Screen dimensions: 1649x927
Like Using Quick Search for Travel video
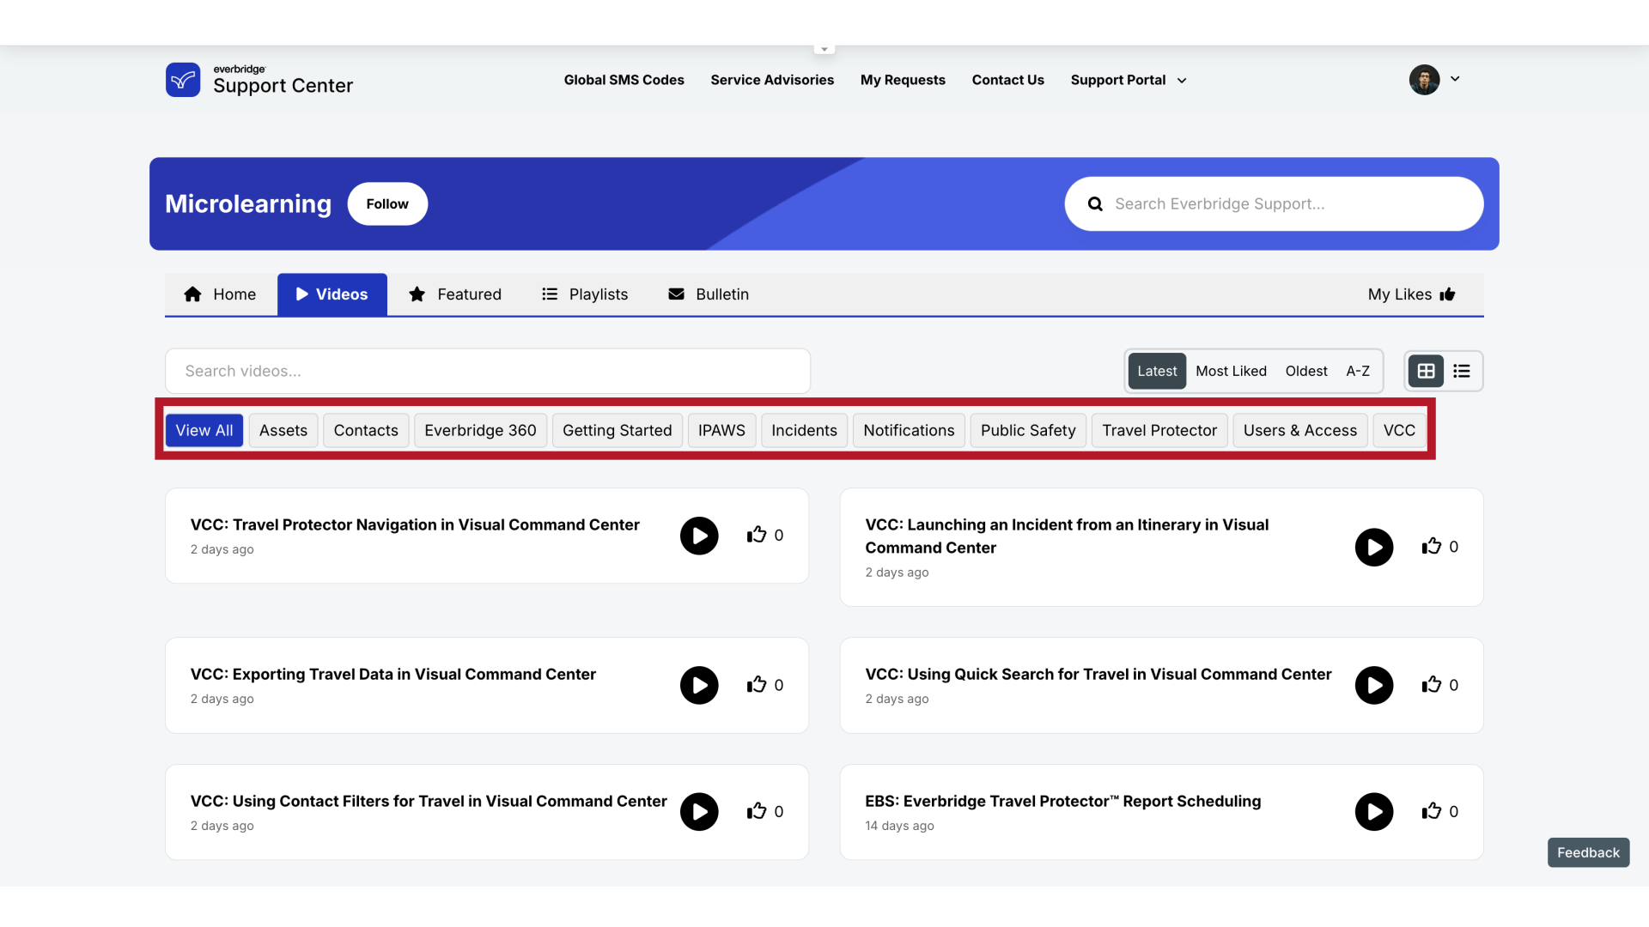1431,684
